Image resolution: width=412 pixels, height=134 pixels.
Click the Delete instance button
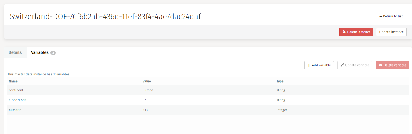(x=356, y=32)
